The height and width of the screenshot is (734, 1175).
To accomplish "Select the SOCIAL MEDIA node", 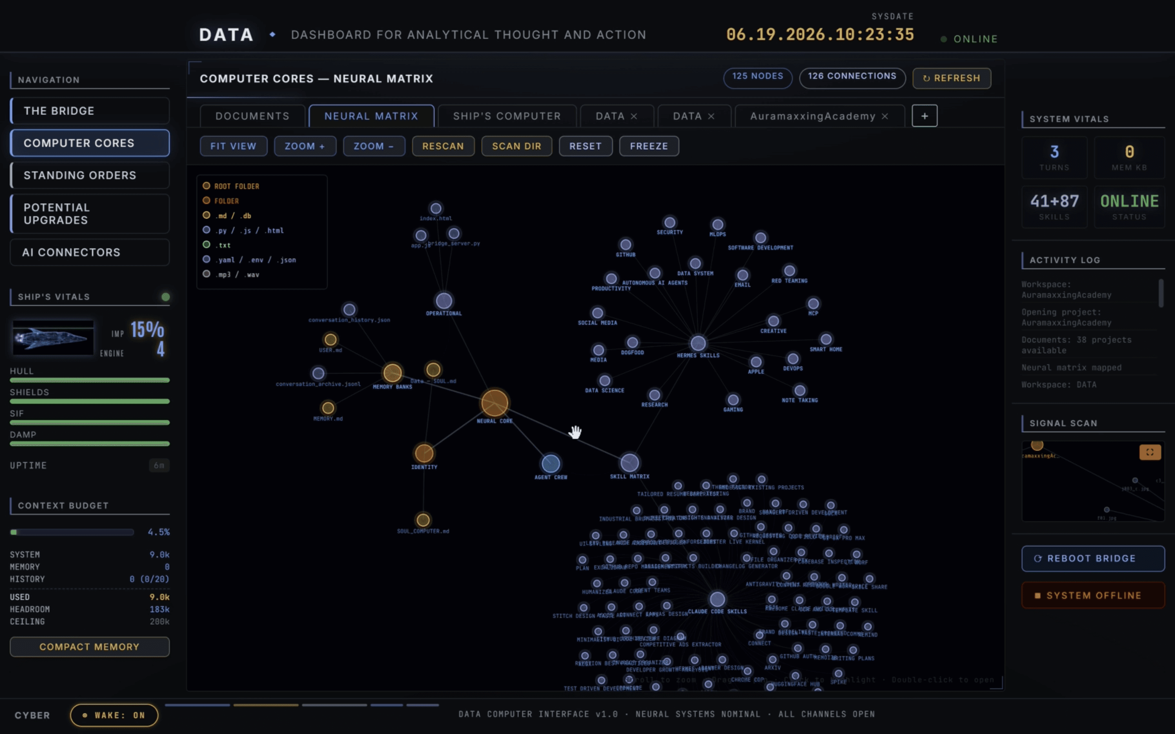I will pyautogui.click(x=598, y=313).
